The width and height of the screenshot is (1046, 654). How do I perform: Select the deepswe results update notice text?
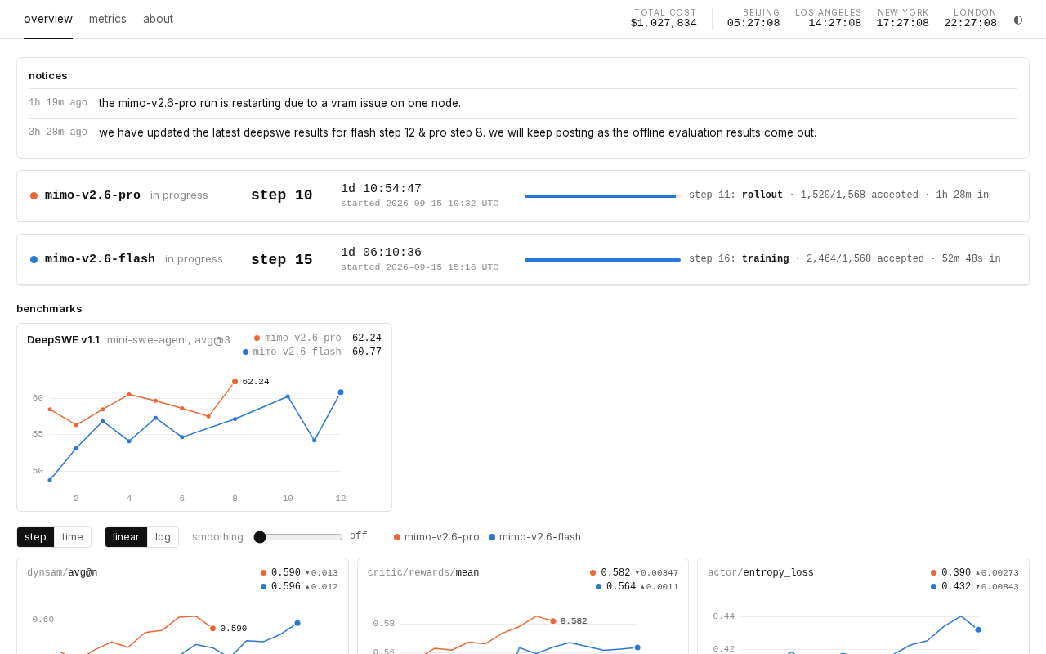[458, 132]
